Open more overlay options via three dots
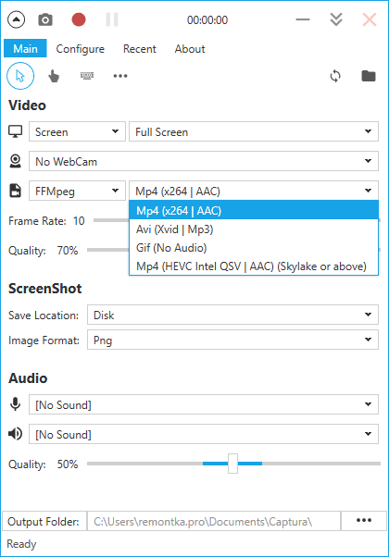The image size is (389, 557). [x=120, y=76]
